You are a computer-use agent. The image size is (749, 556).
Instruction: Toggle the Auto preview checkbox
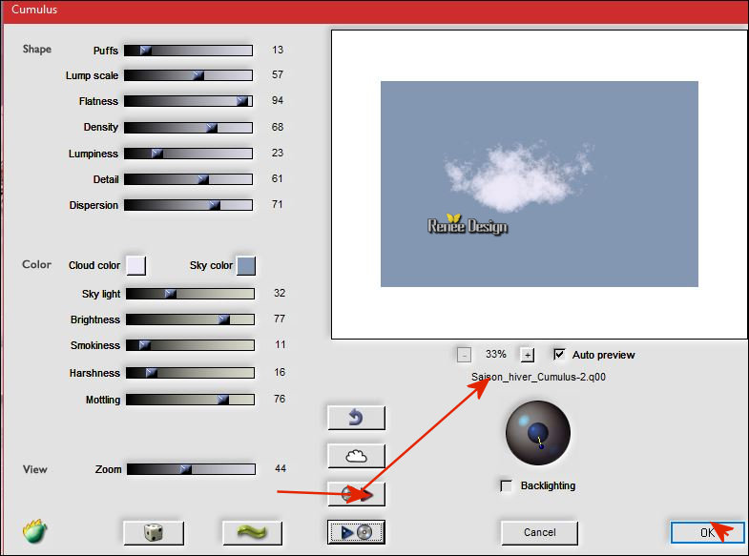[x=559, y=354]
